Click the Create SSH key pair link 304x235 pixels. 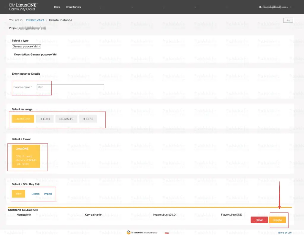click(36, 194)
